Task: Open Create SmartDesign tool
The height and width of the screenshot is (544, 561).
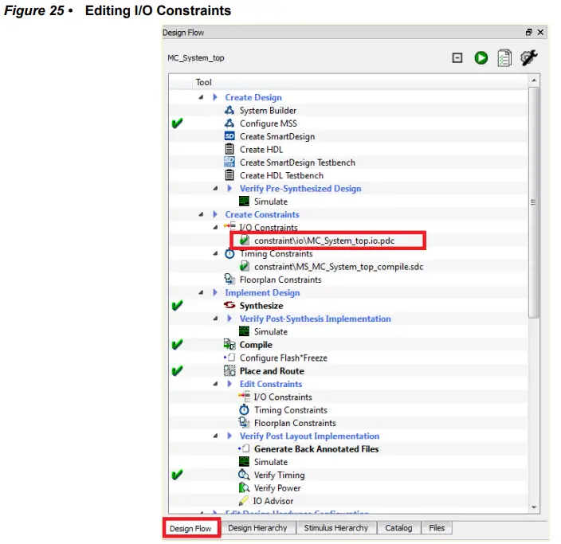Action: tap(274, 136)
